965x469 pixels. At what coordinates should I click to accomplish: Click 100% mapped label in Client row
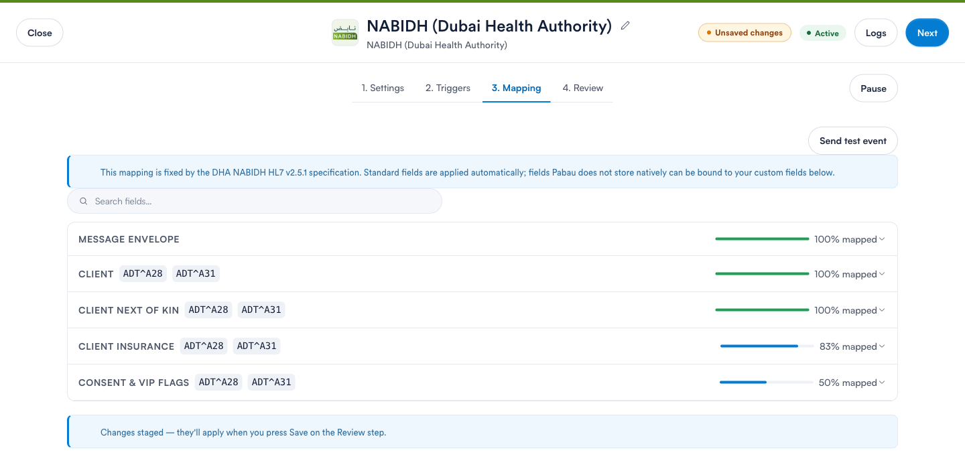845,274
